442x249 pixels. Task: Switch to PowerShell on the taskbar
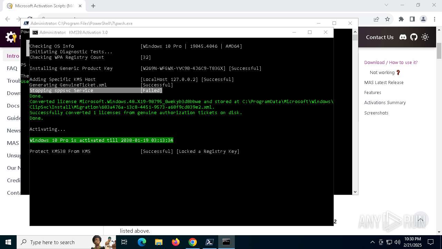click(x=209, y=242)
